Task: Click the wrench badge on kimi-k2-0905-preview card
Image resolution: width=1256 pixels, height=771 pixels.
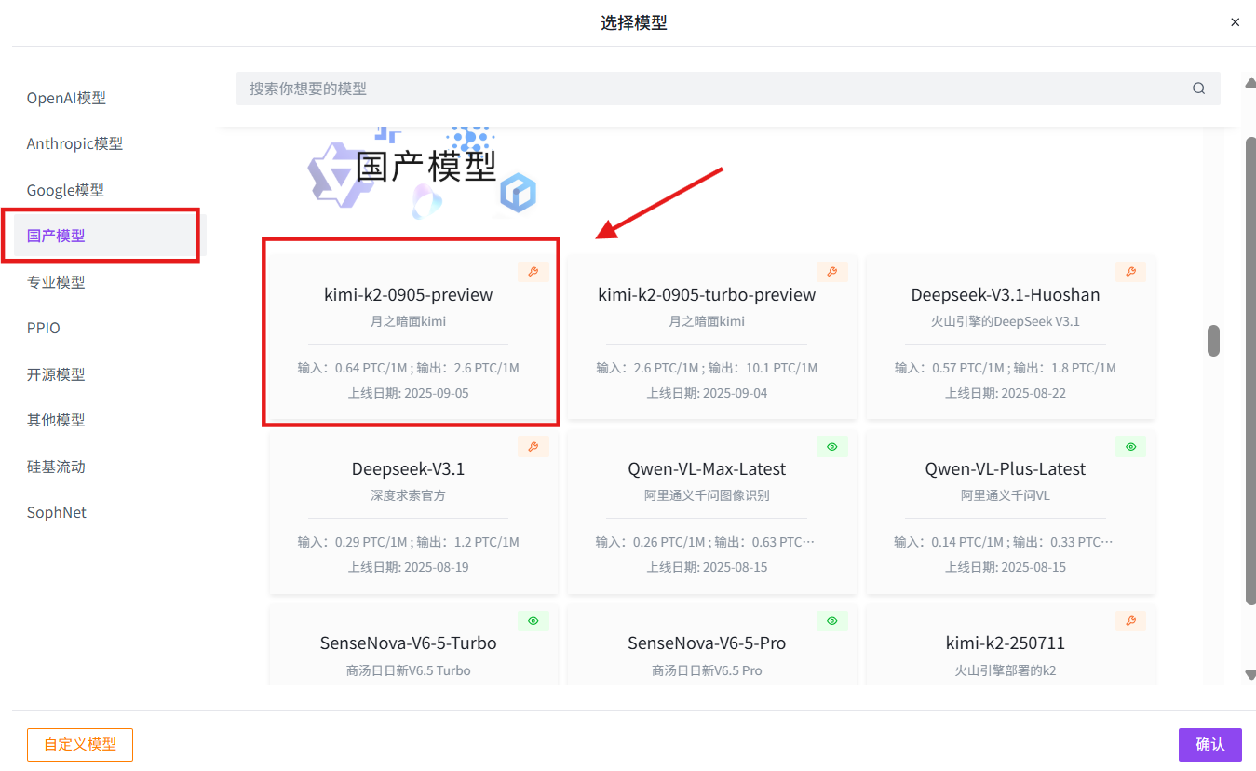Action: (x=533, y=272)
